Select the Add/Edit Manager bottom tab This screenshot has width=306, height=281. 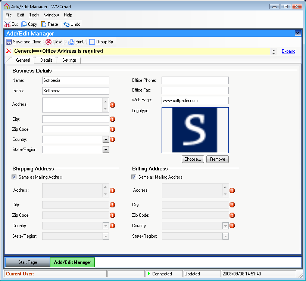click(x=72, y=262)
